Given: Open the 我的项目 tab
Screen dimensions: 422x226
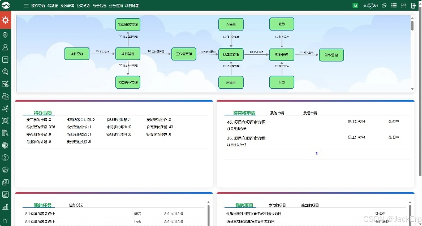Looking at the screenshot, I should tap(245, 205).
